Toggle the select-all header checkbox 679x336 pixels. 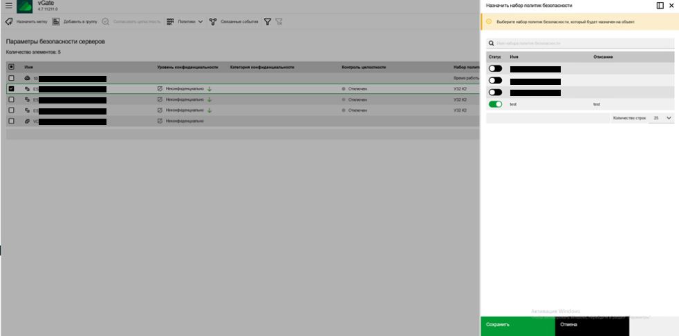pyautogui.click(x=11, y=67)
